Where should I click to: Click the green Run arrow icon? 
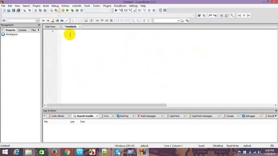click(68, 10)
